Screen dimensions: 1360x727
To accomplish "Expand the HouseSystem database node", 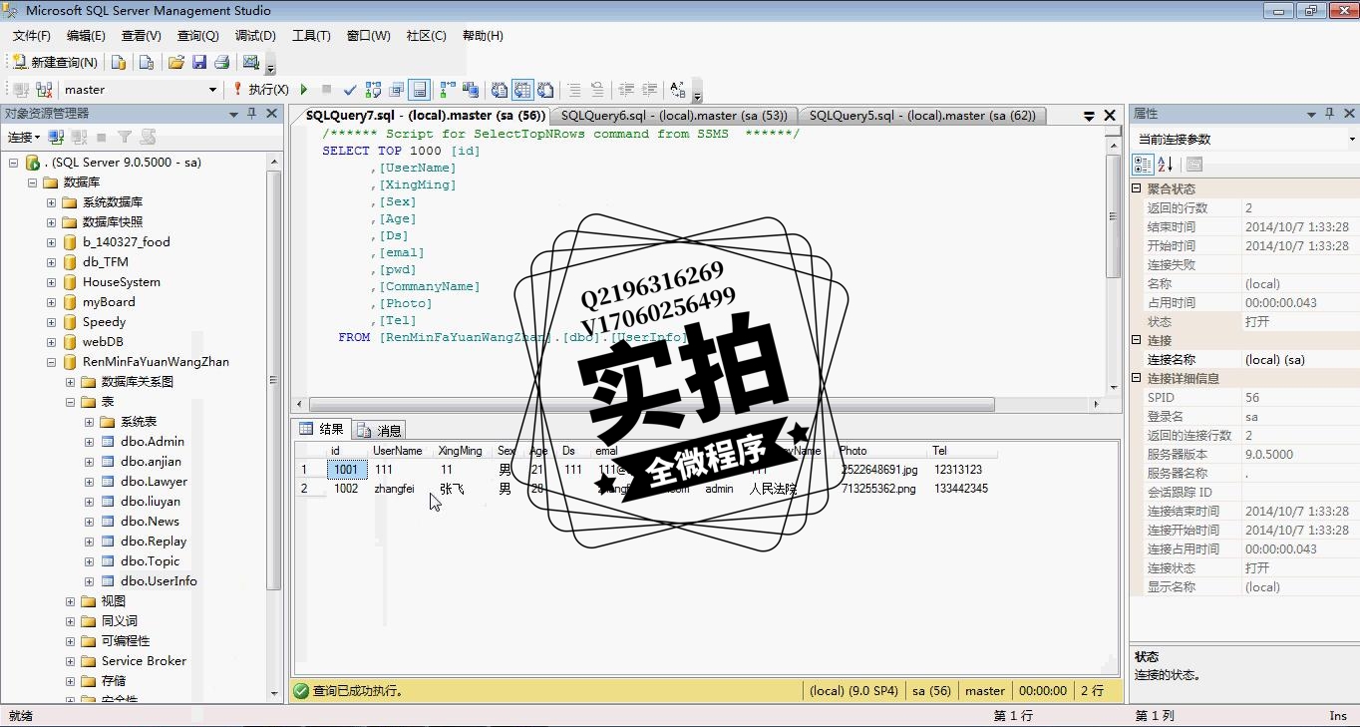I will (x=51, y=282).
